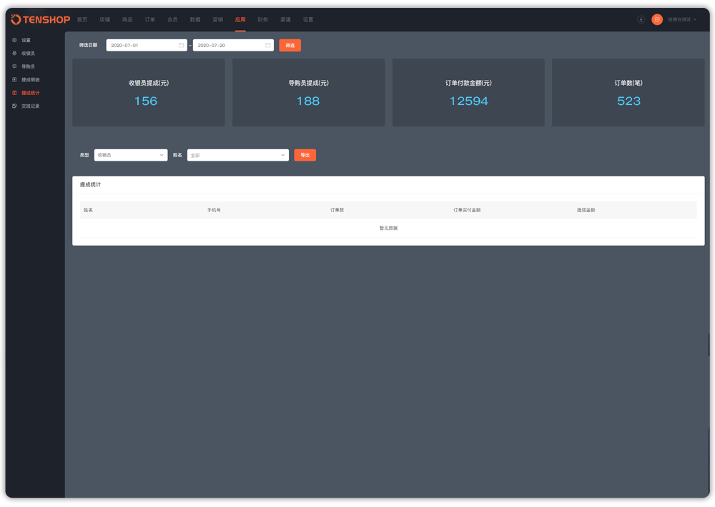
Task: Expand the 姓名 dropdown showing 全部
Action: click(x=237, y=155)
